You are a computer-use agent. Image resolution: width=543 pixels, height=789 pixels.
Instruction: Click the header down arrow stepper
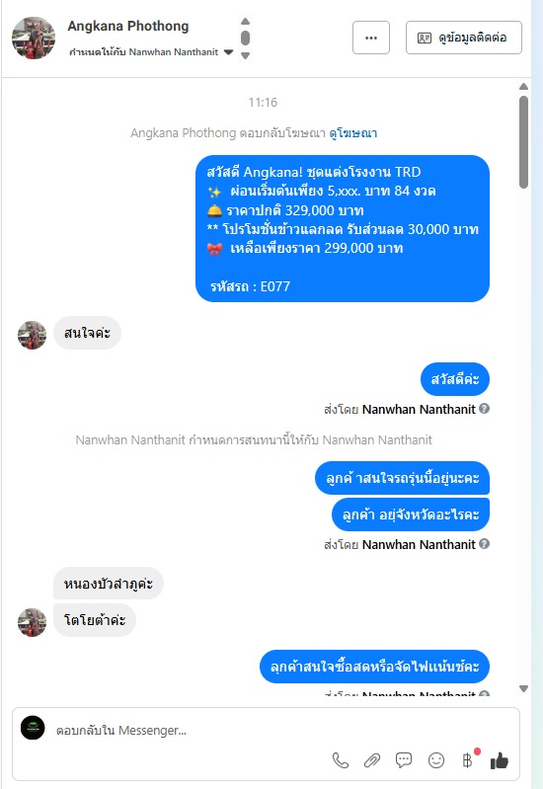[245, 56]
